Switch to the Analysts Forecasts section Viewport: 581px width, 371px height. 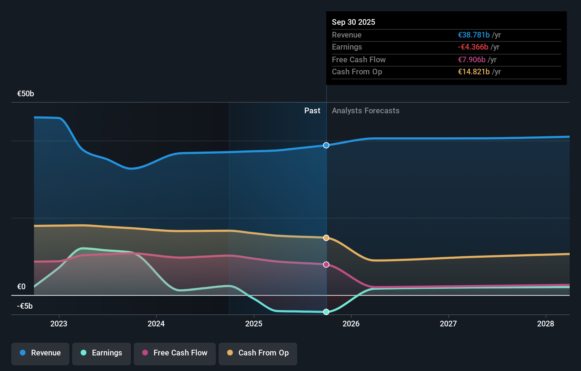366,110
